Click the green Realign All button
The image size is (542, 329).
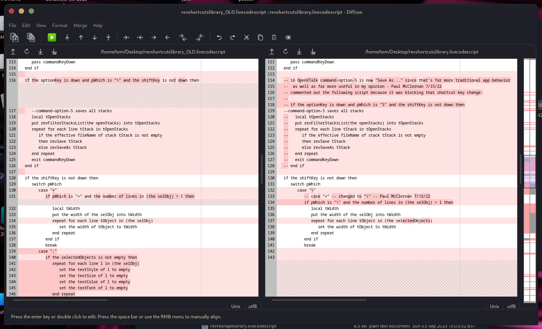[52, 37]
